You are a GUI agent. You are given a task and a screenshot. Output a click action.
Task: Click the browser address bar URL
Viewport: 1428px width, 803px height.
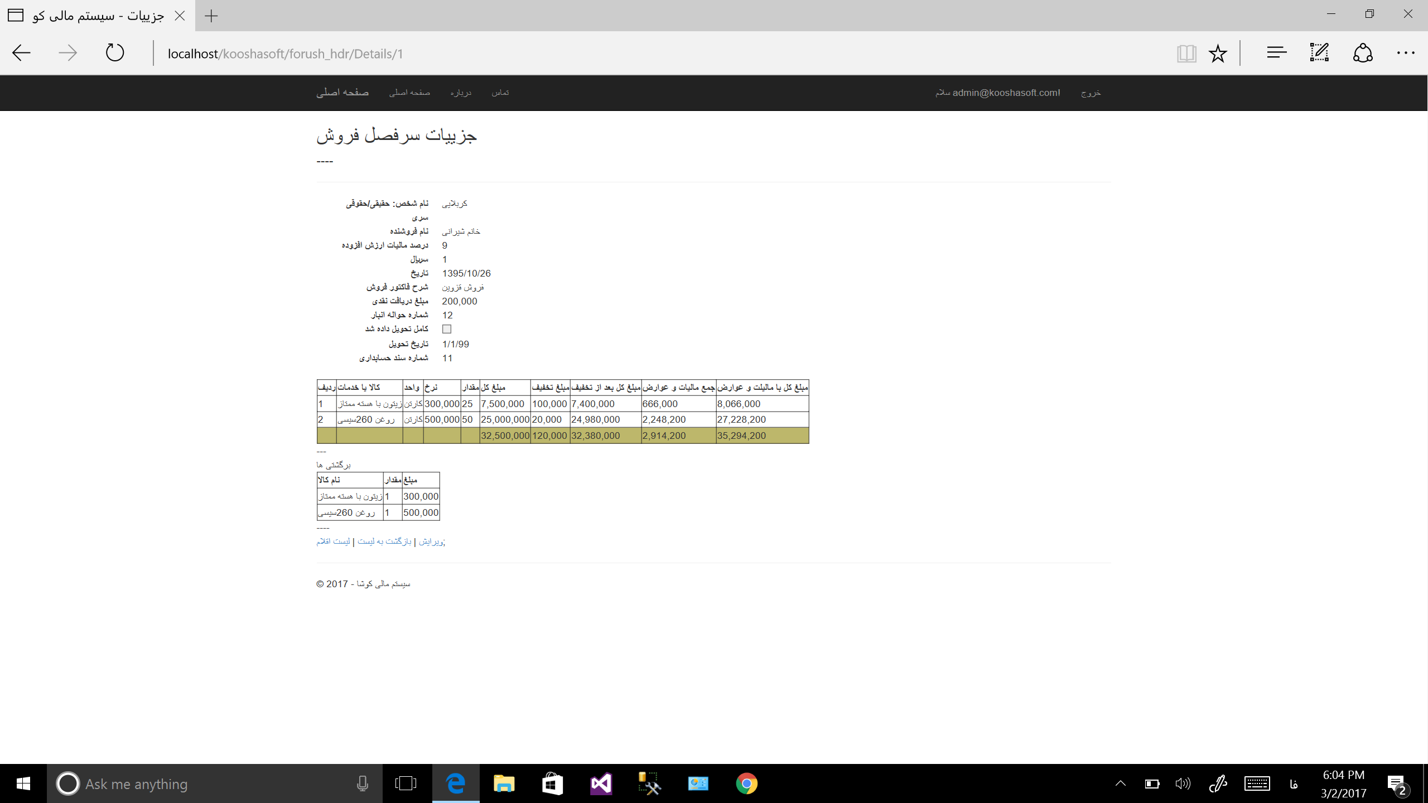click(285, 54)
